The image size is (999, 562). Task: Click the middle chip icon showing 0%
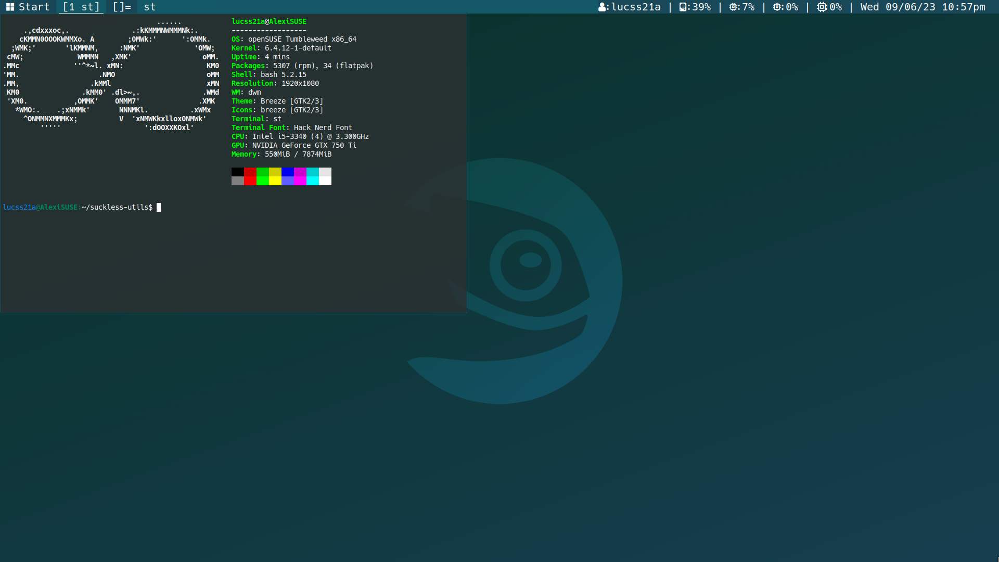[777, 7]
